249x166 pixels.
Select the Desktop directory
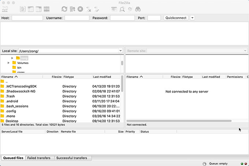coord(60,121)
